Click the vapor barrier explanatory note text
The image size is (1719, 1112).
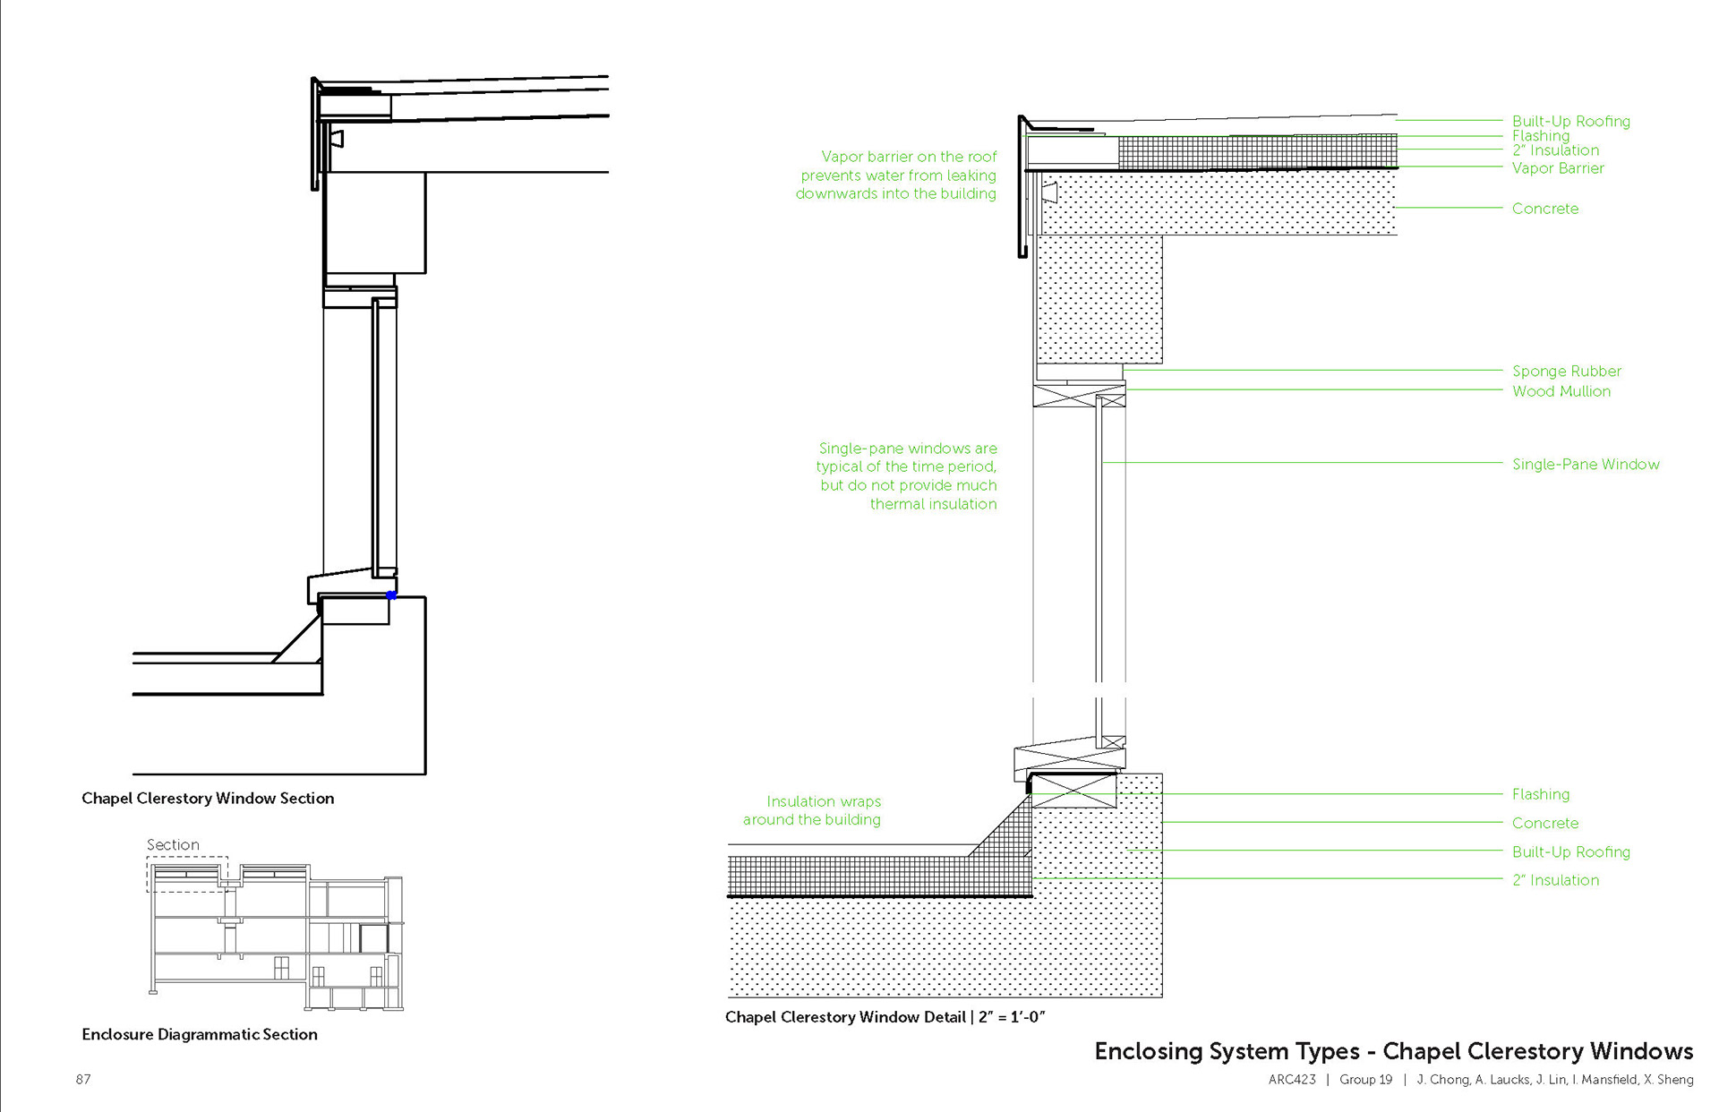point(896,175)
